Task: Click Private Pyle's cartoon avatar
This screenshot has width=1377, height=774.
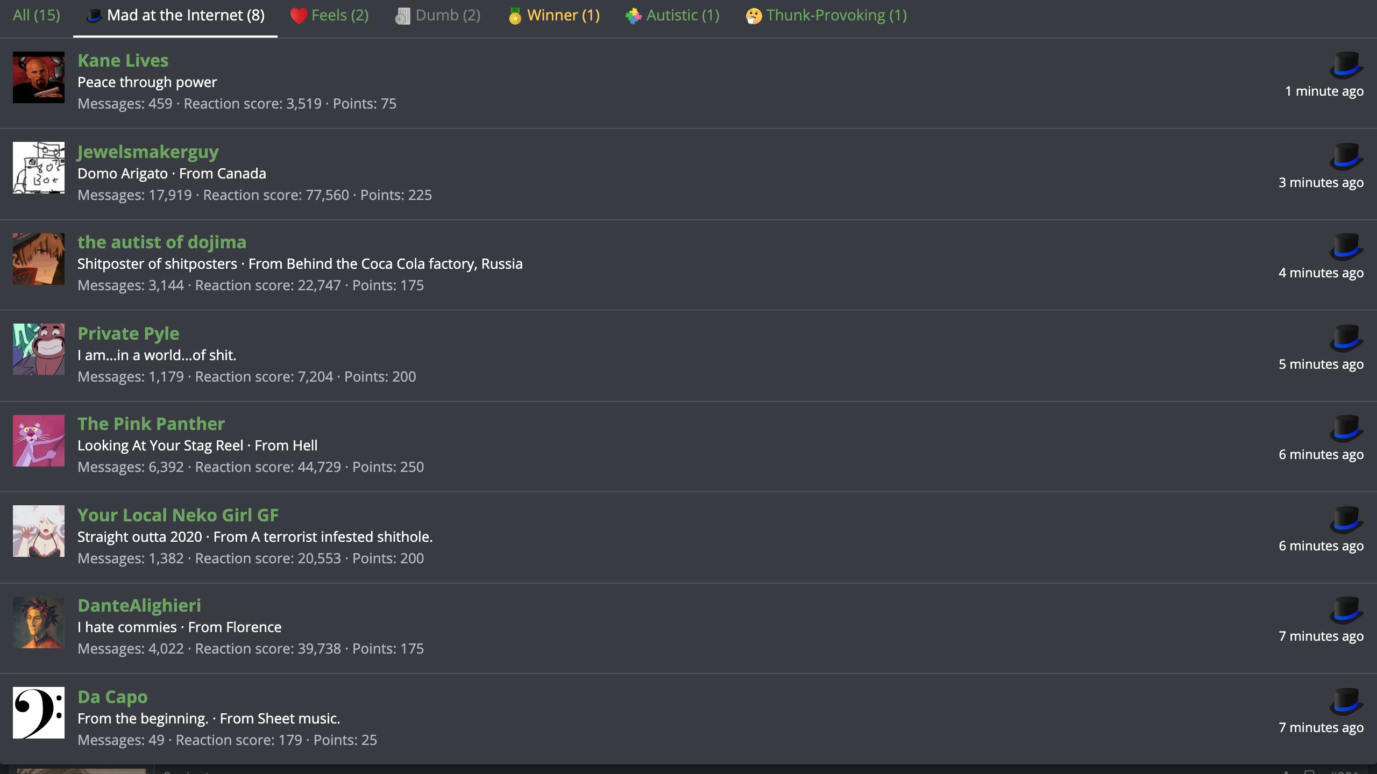Action: coord(39,349)
